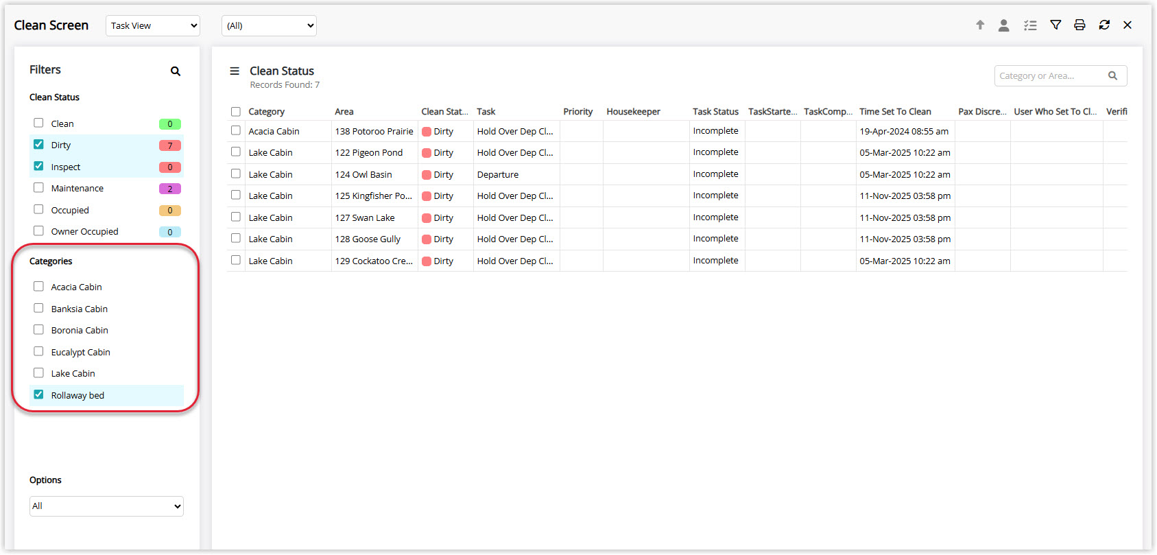Check the Boronia Cabin category filter
Screen dimensions: 1157x555
[38, 330]
